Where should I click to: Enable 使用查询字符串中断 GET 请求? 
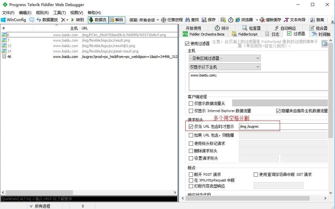(256, 174)
